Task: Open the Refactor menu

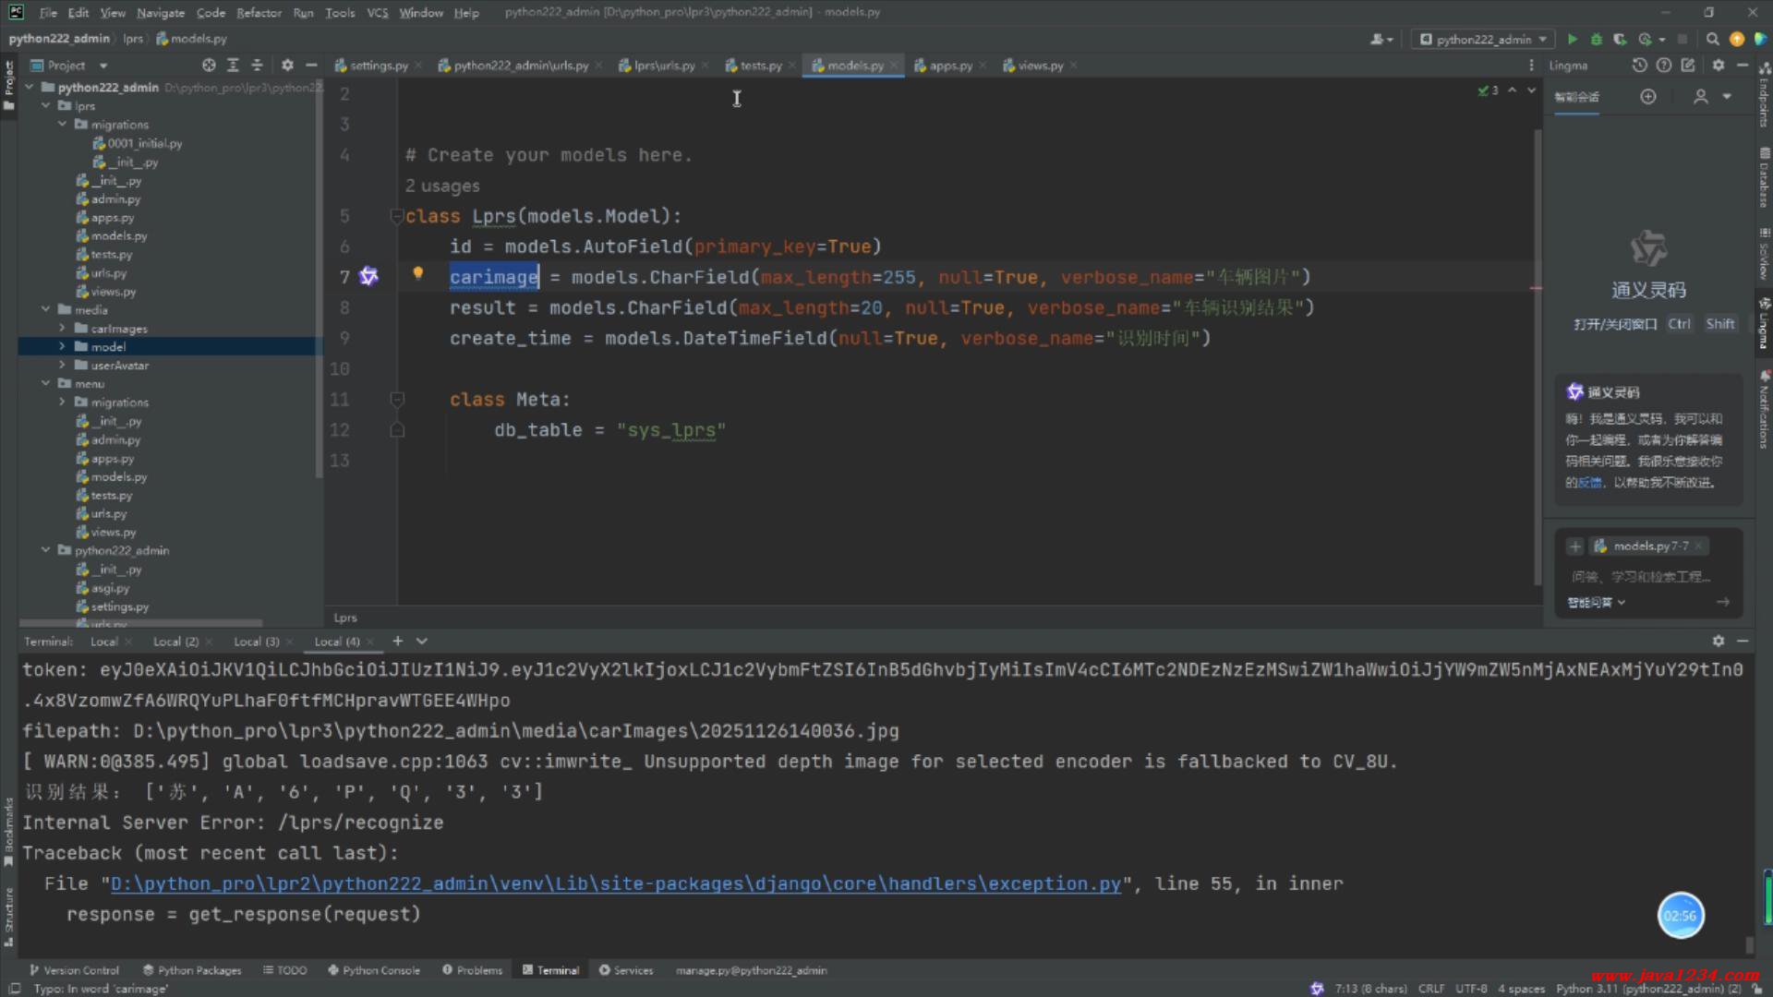Action: pos(259,13)
